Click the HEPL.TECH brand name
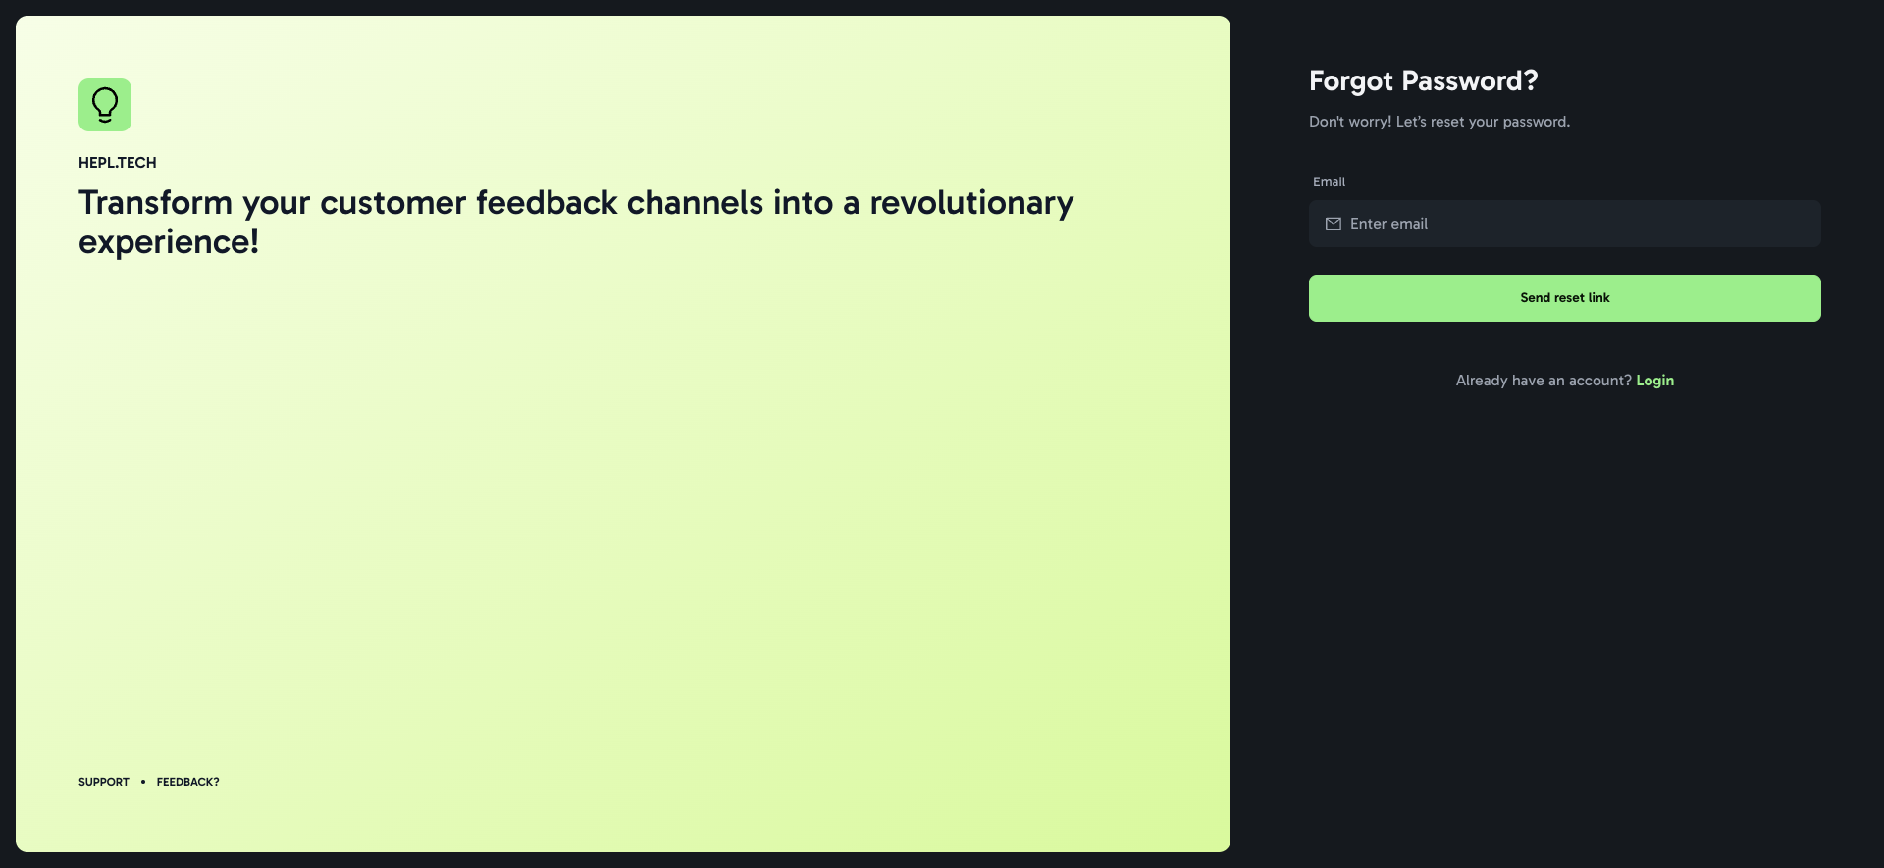The height and width of the screenshot is (868, 1884). [118, 163]
